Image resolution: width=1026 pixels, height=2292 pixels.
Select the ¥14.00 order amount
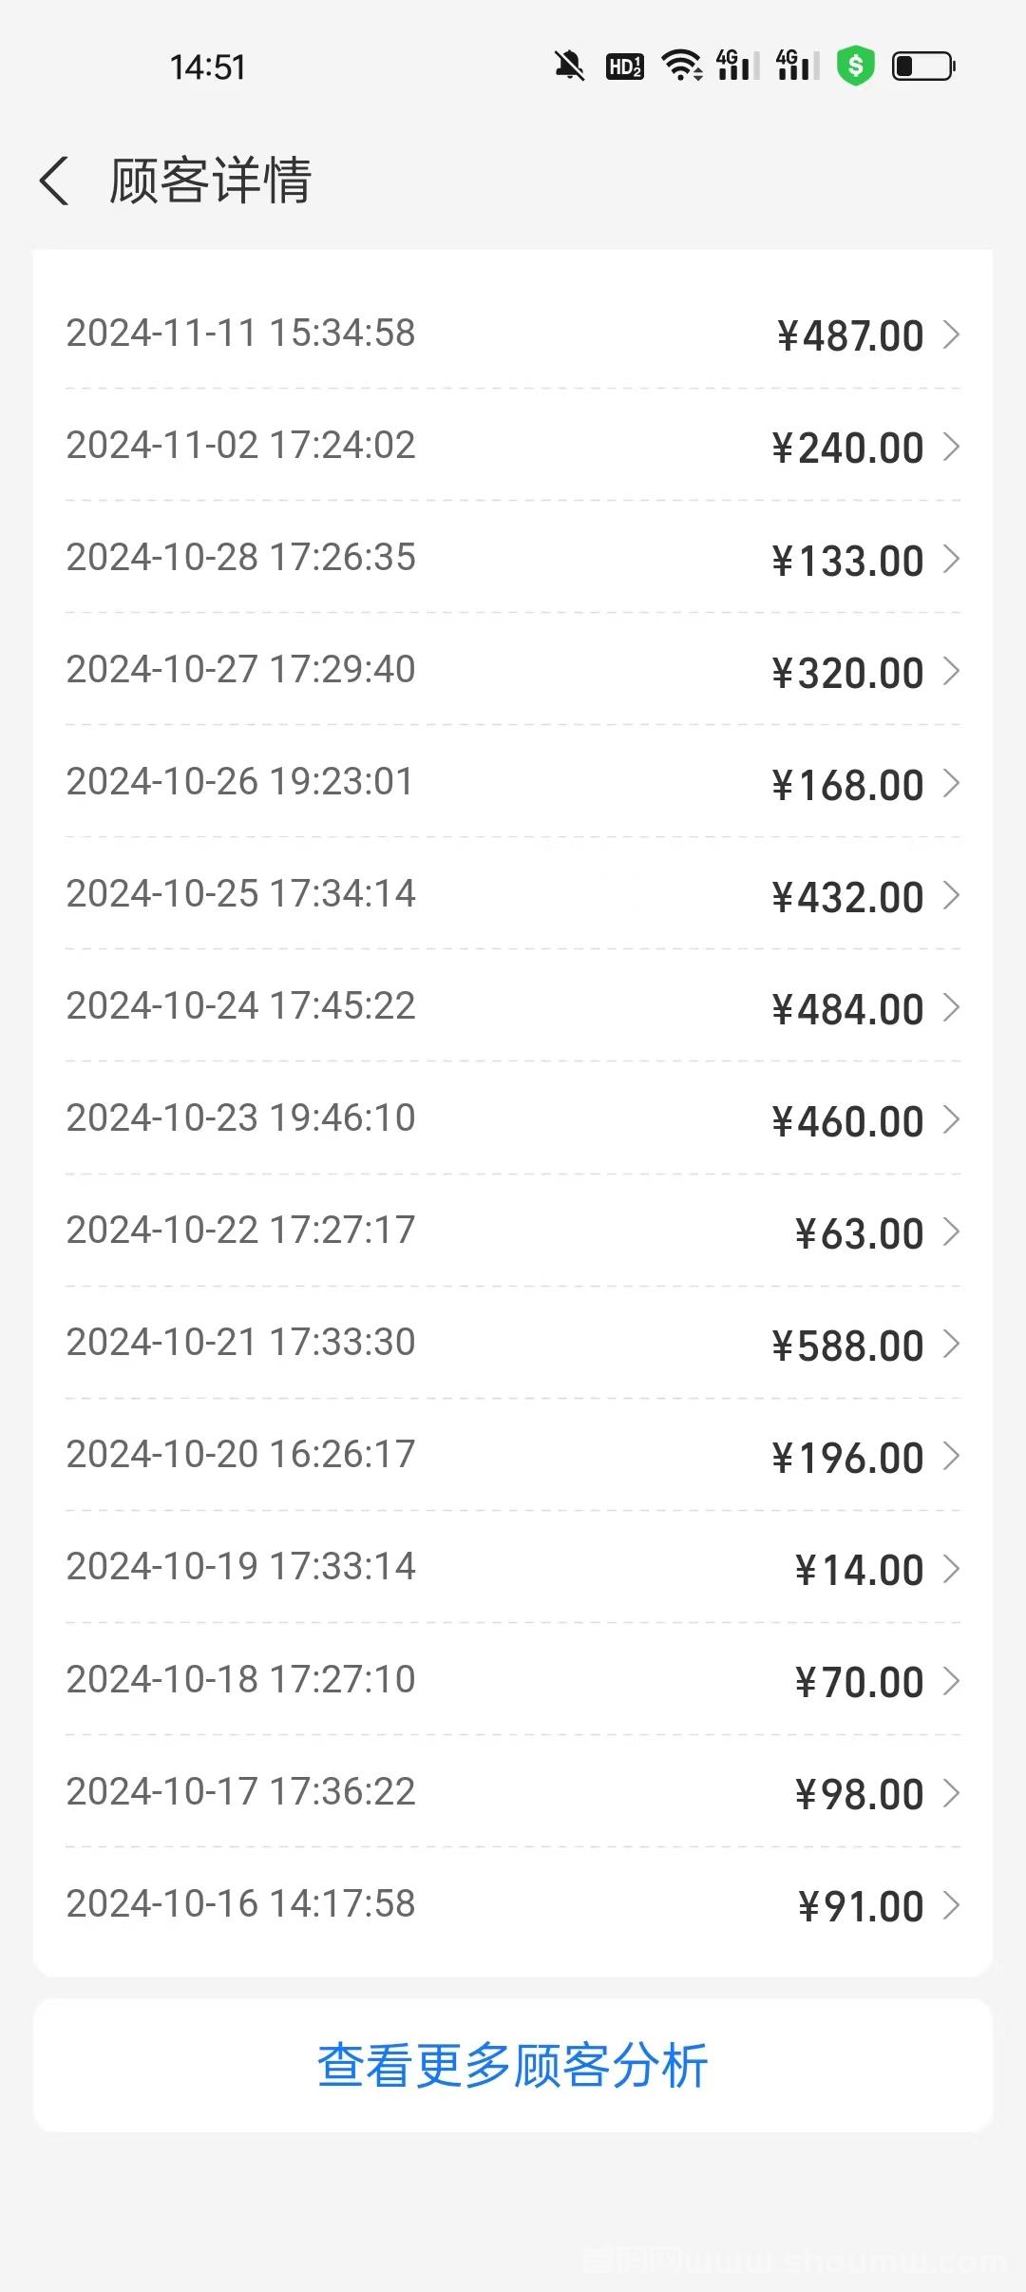click(859, 1570)
